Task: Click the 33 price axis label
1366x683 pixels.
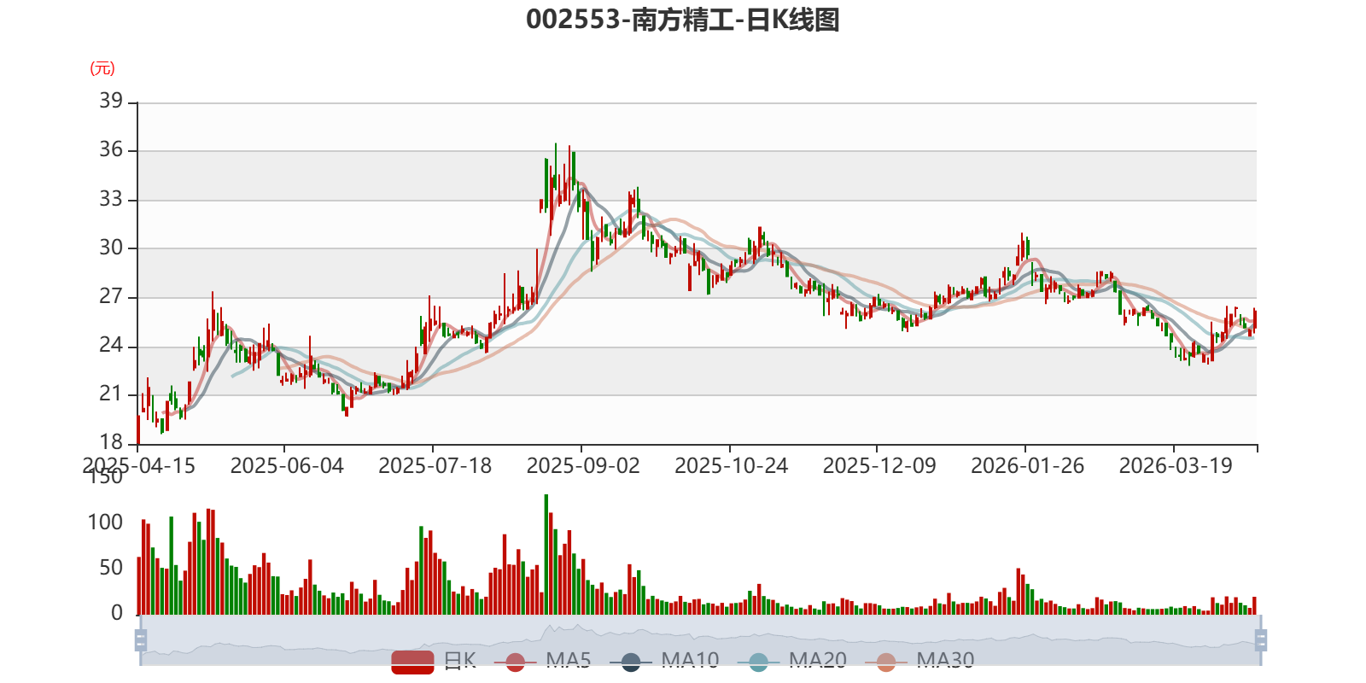Action: coord(111,199)
